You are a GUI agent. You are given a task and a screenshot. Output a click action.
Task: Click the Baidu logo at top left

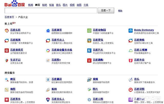coord(15,4)
